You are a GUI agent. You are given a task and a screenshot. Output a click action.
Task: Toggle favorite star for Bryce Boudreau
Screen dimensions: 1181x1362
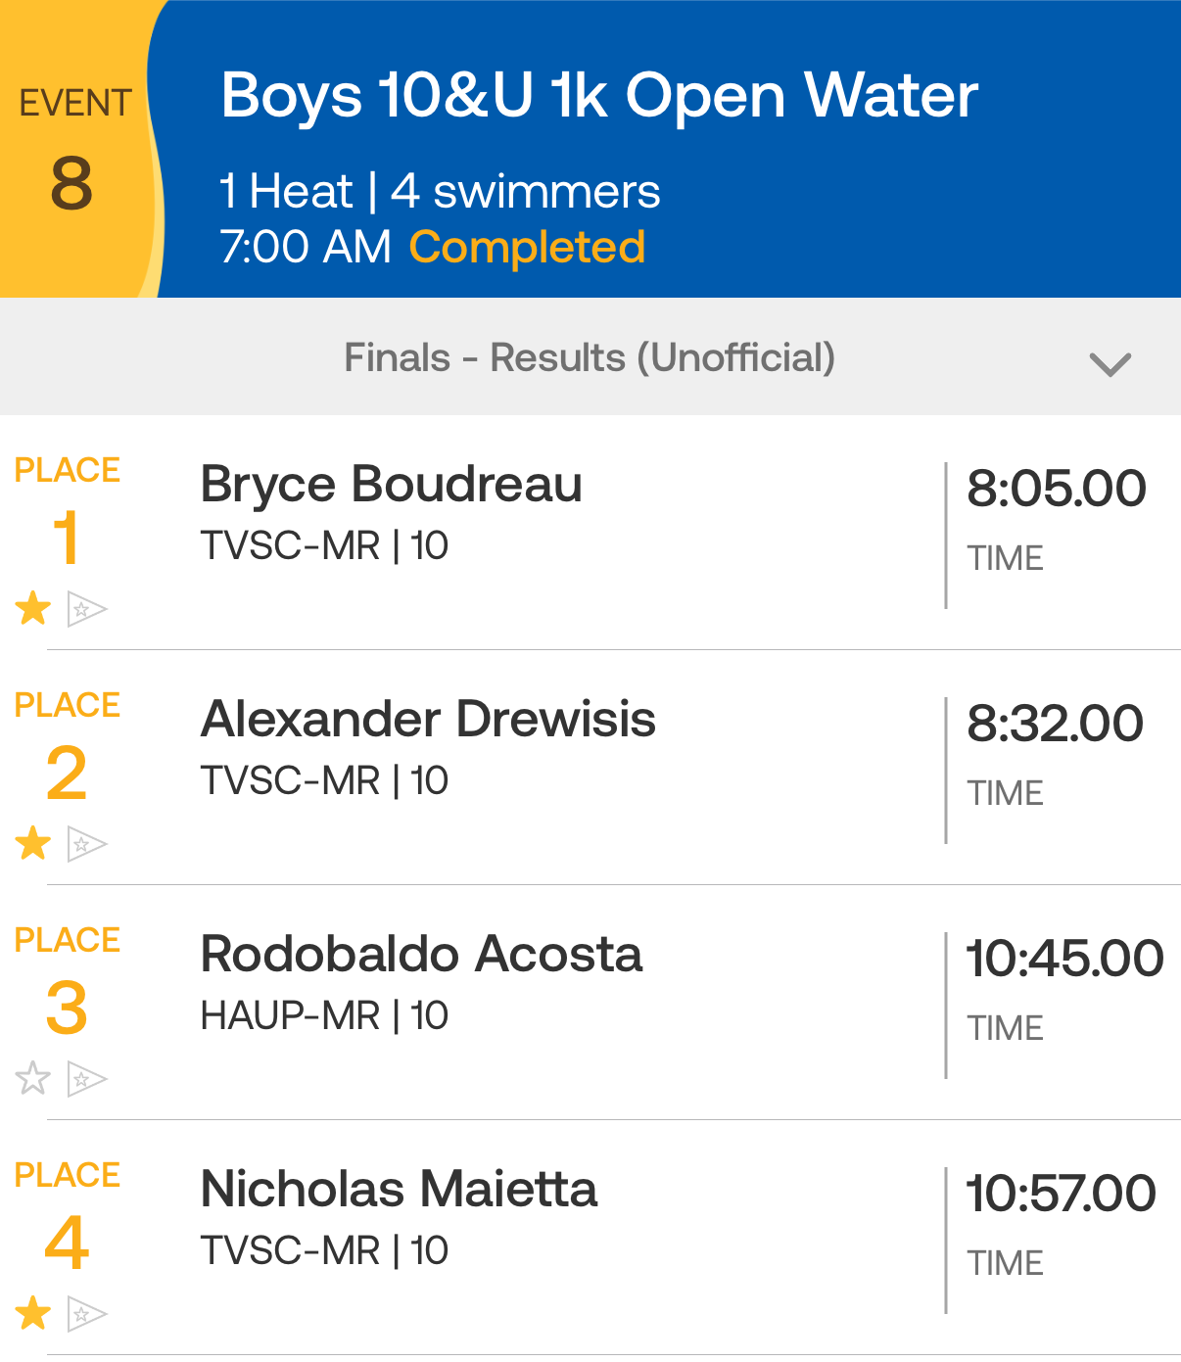coord(33,608)
